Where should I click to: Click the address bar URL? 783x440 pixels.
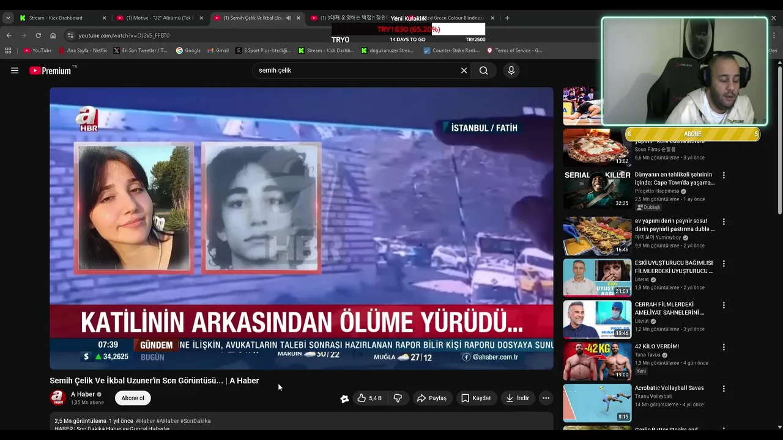tap(124, 35)
